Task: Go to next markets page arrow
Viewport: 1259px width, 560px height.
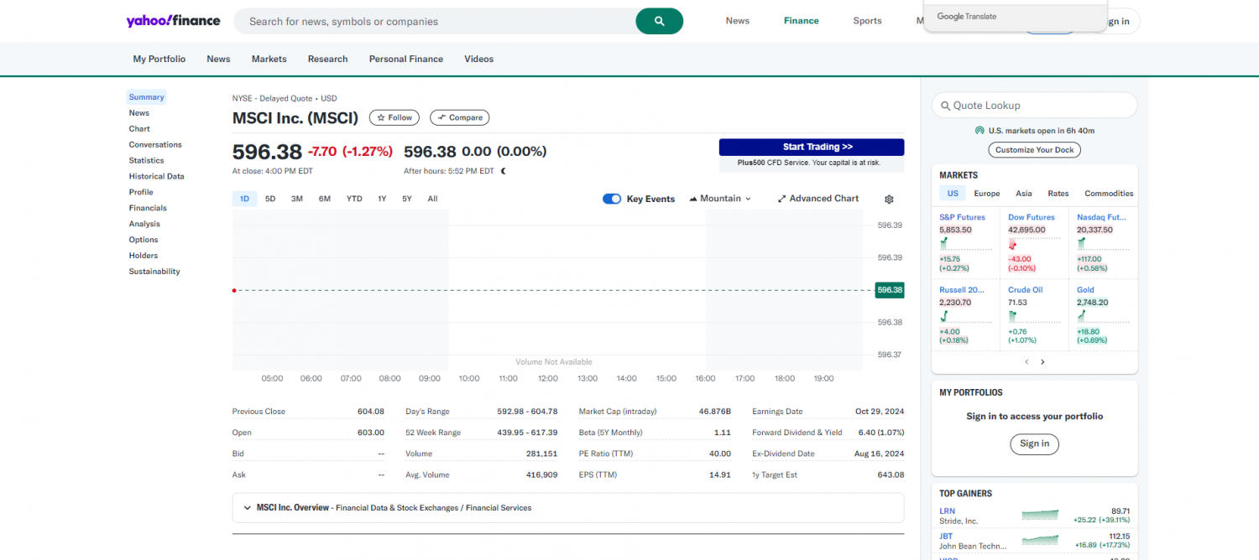Action: coord(1042,362)
